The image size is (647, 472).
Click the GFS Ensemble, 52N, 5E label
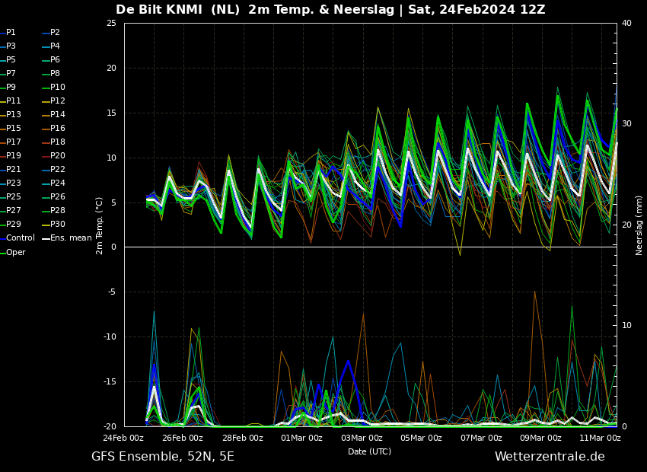(x=163, y=457)
